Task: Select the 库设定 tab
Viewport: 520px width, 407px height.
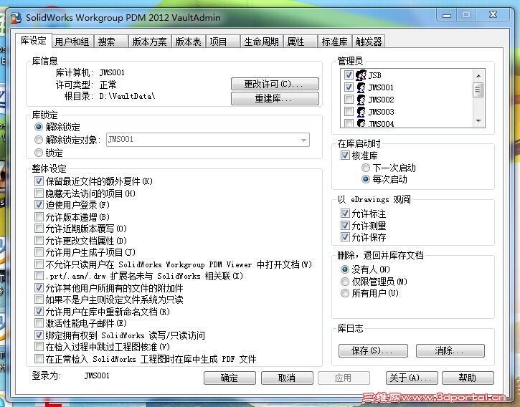Action: click(x=34, y=41)
